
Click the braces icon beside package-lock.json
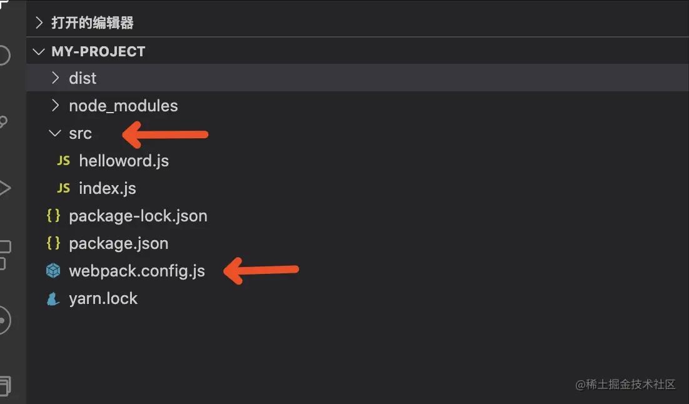[53, 216]
